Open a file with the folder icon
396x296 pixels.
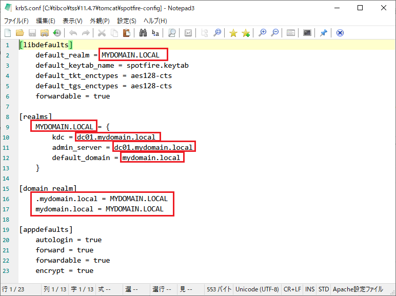[19, 33]
